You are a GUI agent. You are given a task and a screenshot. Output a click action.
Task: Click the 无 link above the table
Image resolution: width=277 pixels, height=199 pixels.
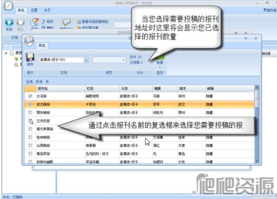tap(47, 82)
